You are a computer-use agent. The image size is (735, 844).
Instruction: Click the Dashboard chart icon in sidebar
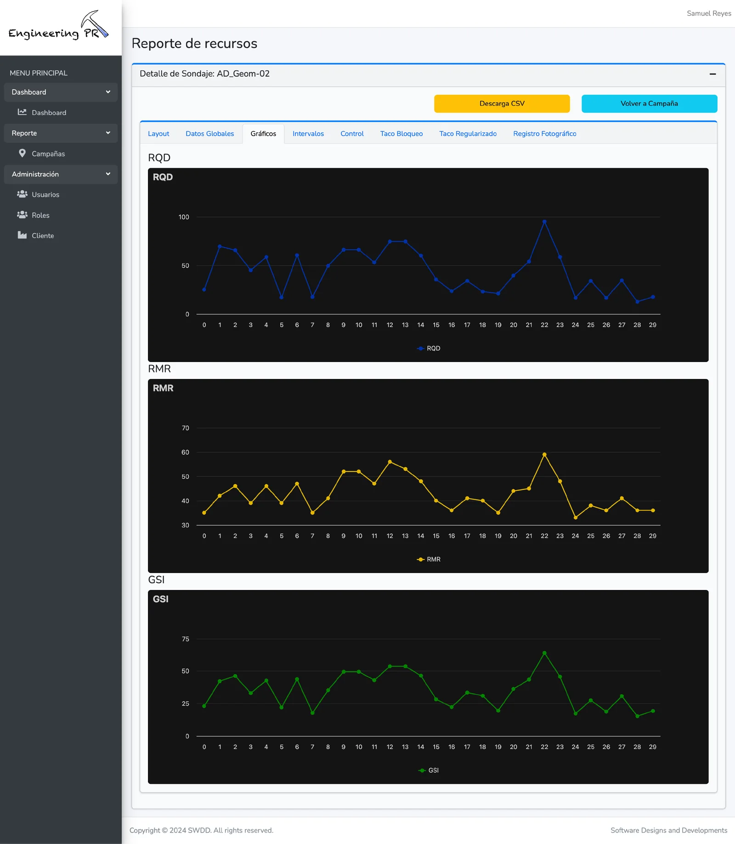click(22, 112)
